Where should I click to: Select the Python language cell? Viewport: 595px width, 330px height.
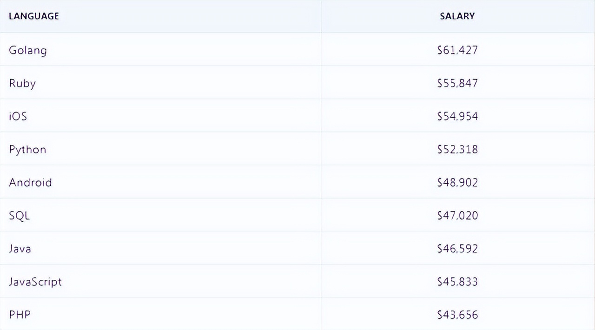pyautogui.click(x=28, y=150)
